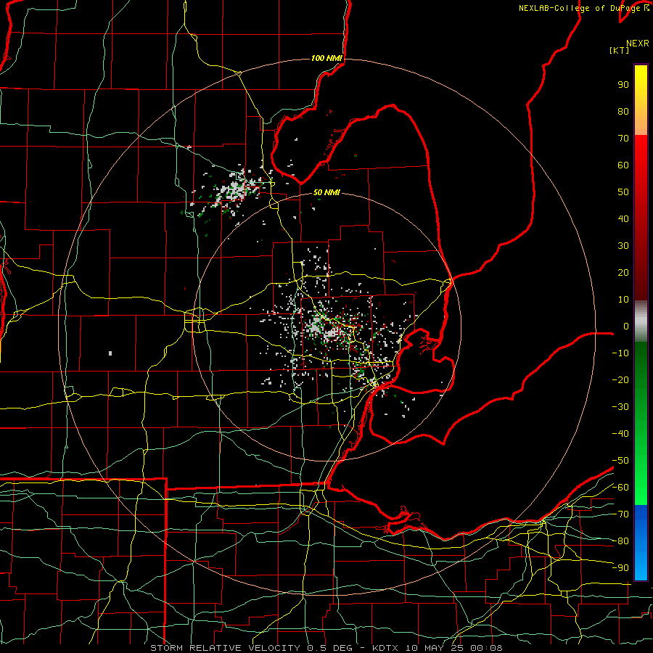Click the 10 value on the velocity scale

point(623,300)
